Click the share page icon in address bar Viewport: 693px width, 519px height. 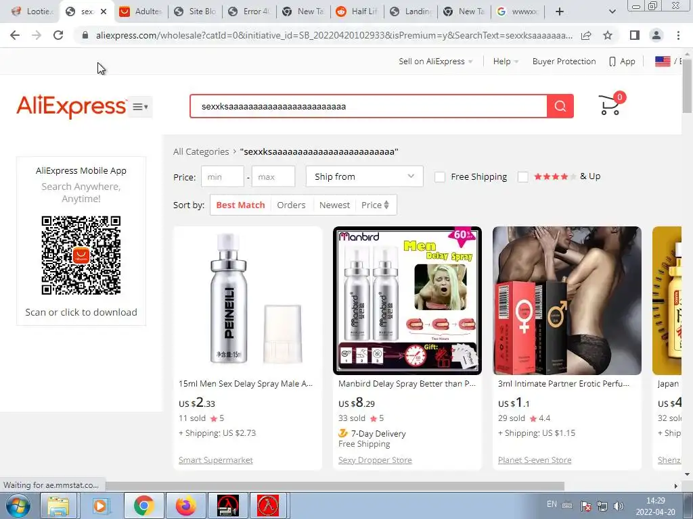click(586, 35)
